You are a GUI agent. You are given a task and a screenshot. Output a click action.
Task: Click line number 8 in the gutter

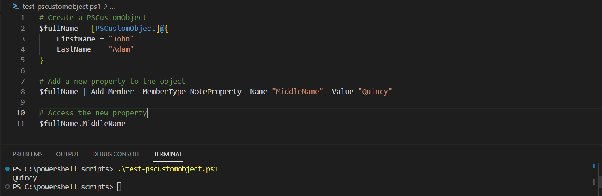click(x=22, y=92)
